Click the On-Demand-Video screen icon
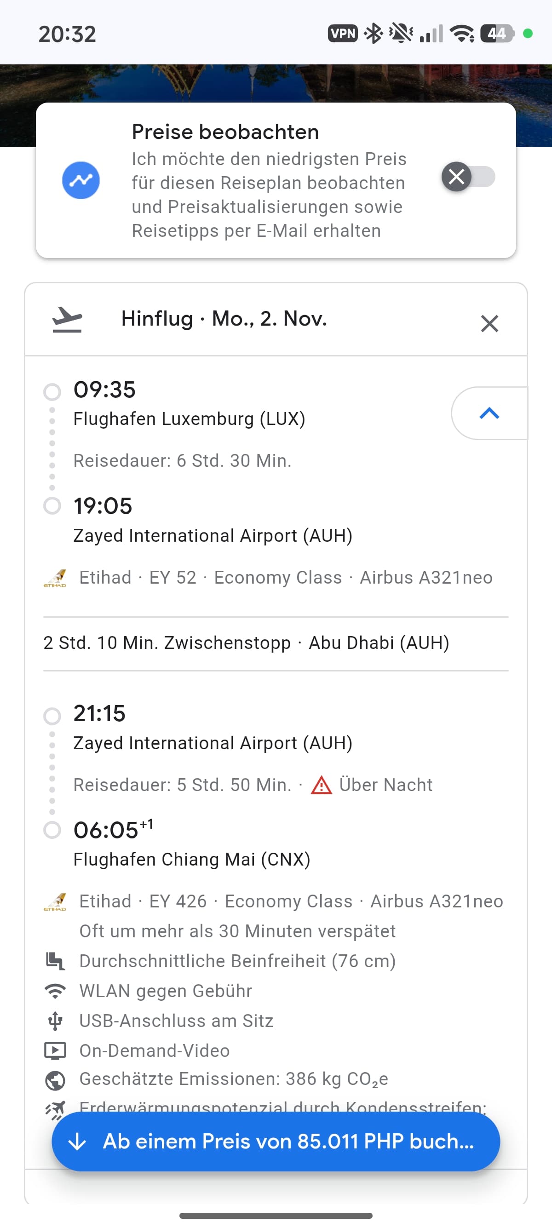The height and width of the screenshot is (1228, 552). 55,1050
